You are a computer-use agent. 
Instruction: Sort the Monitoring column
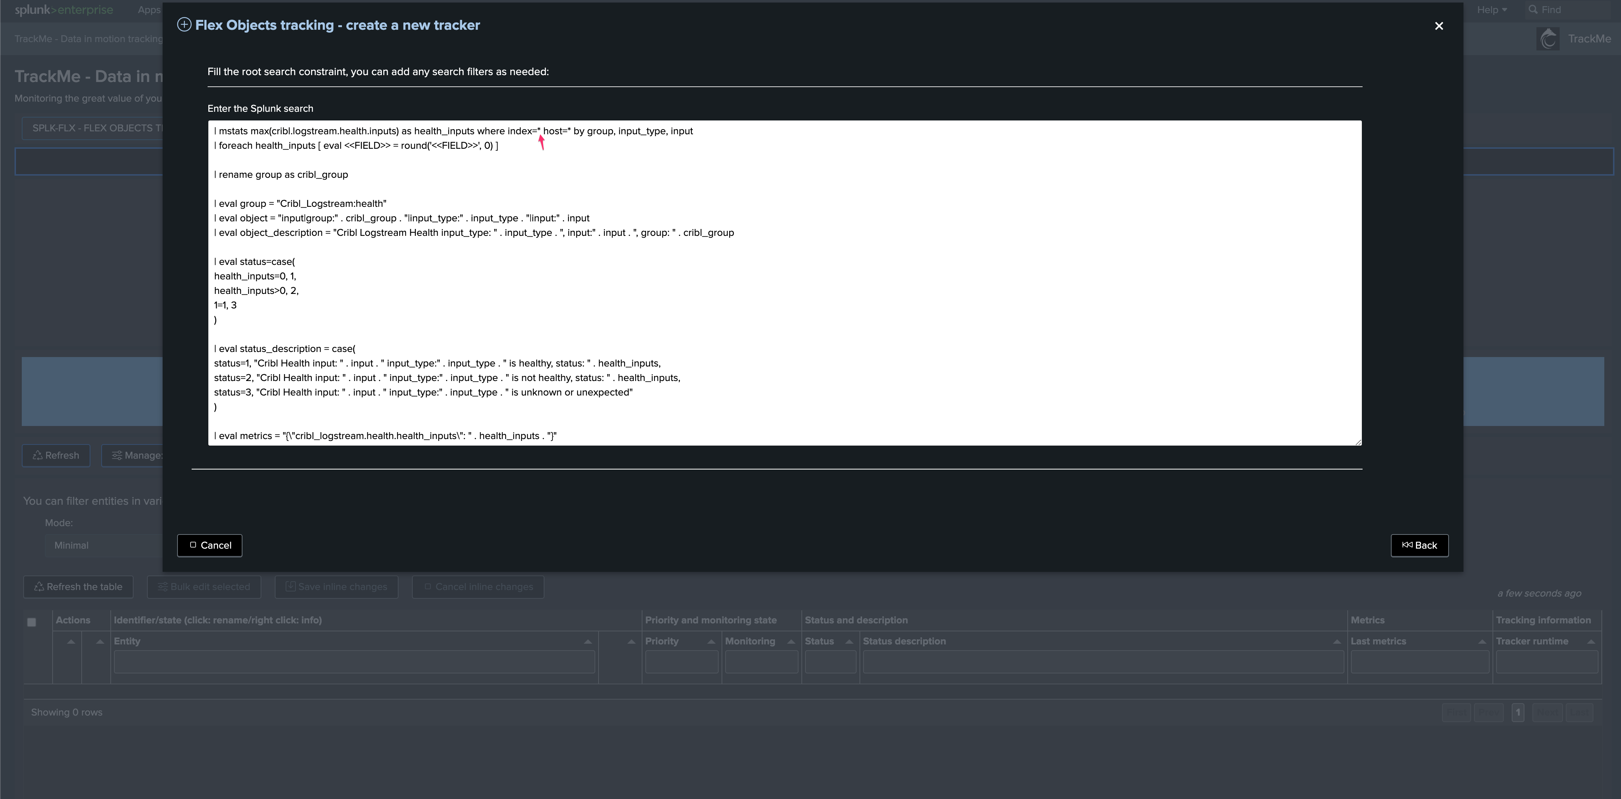791,641
